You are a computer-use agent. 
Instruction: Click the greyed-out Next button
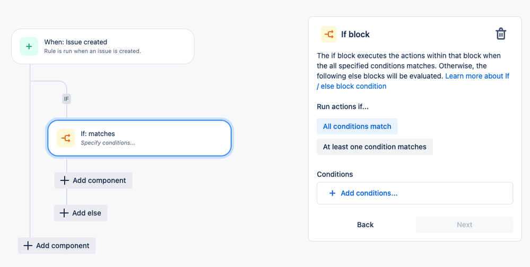pos(464,225)
